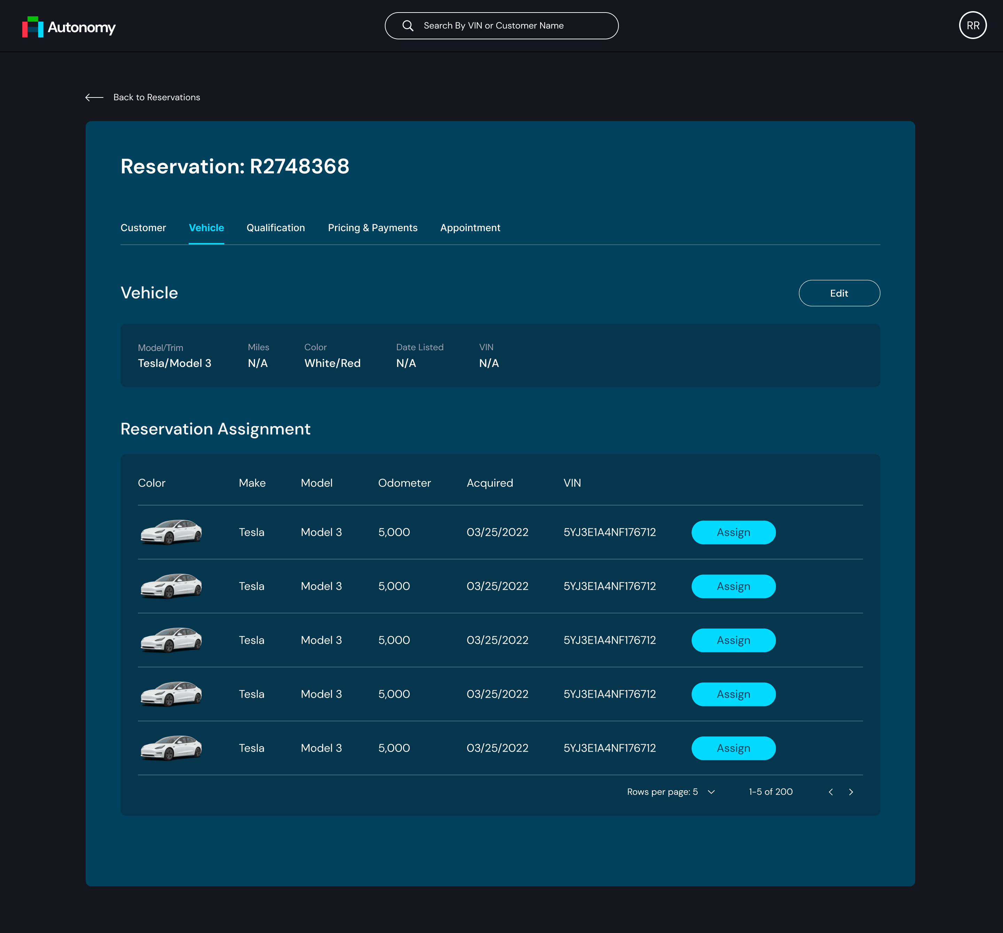Go to next page of results
The height and width of the screenshot is (933, 1003).
point(850,792)
